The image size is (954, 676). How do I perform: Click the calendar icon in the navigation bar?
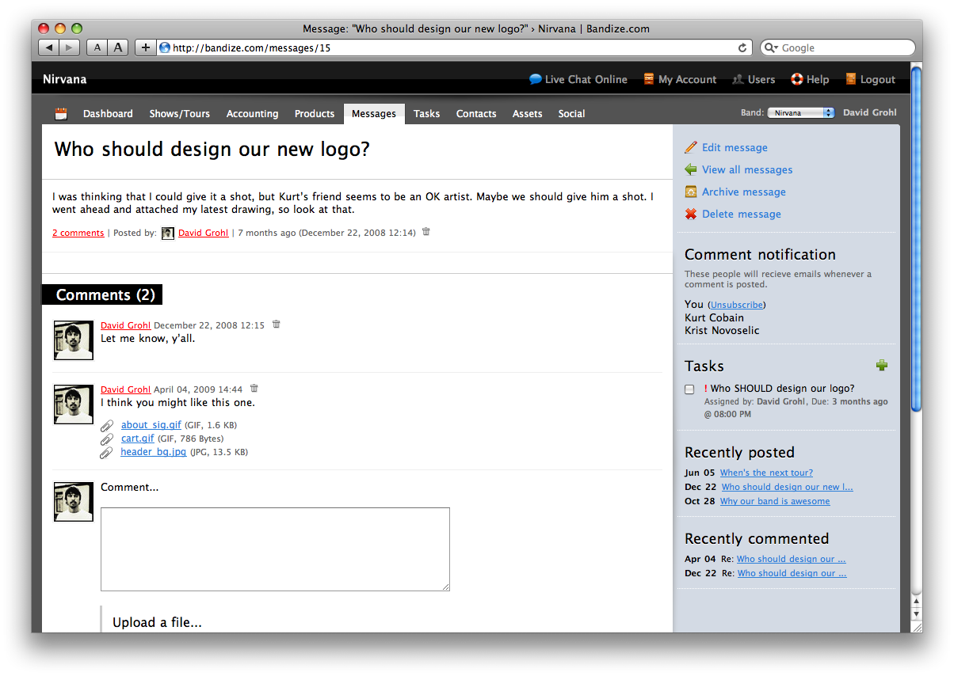click(x=61, y=114)
